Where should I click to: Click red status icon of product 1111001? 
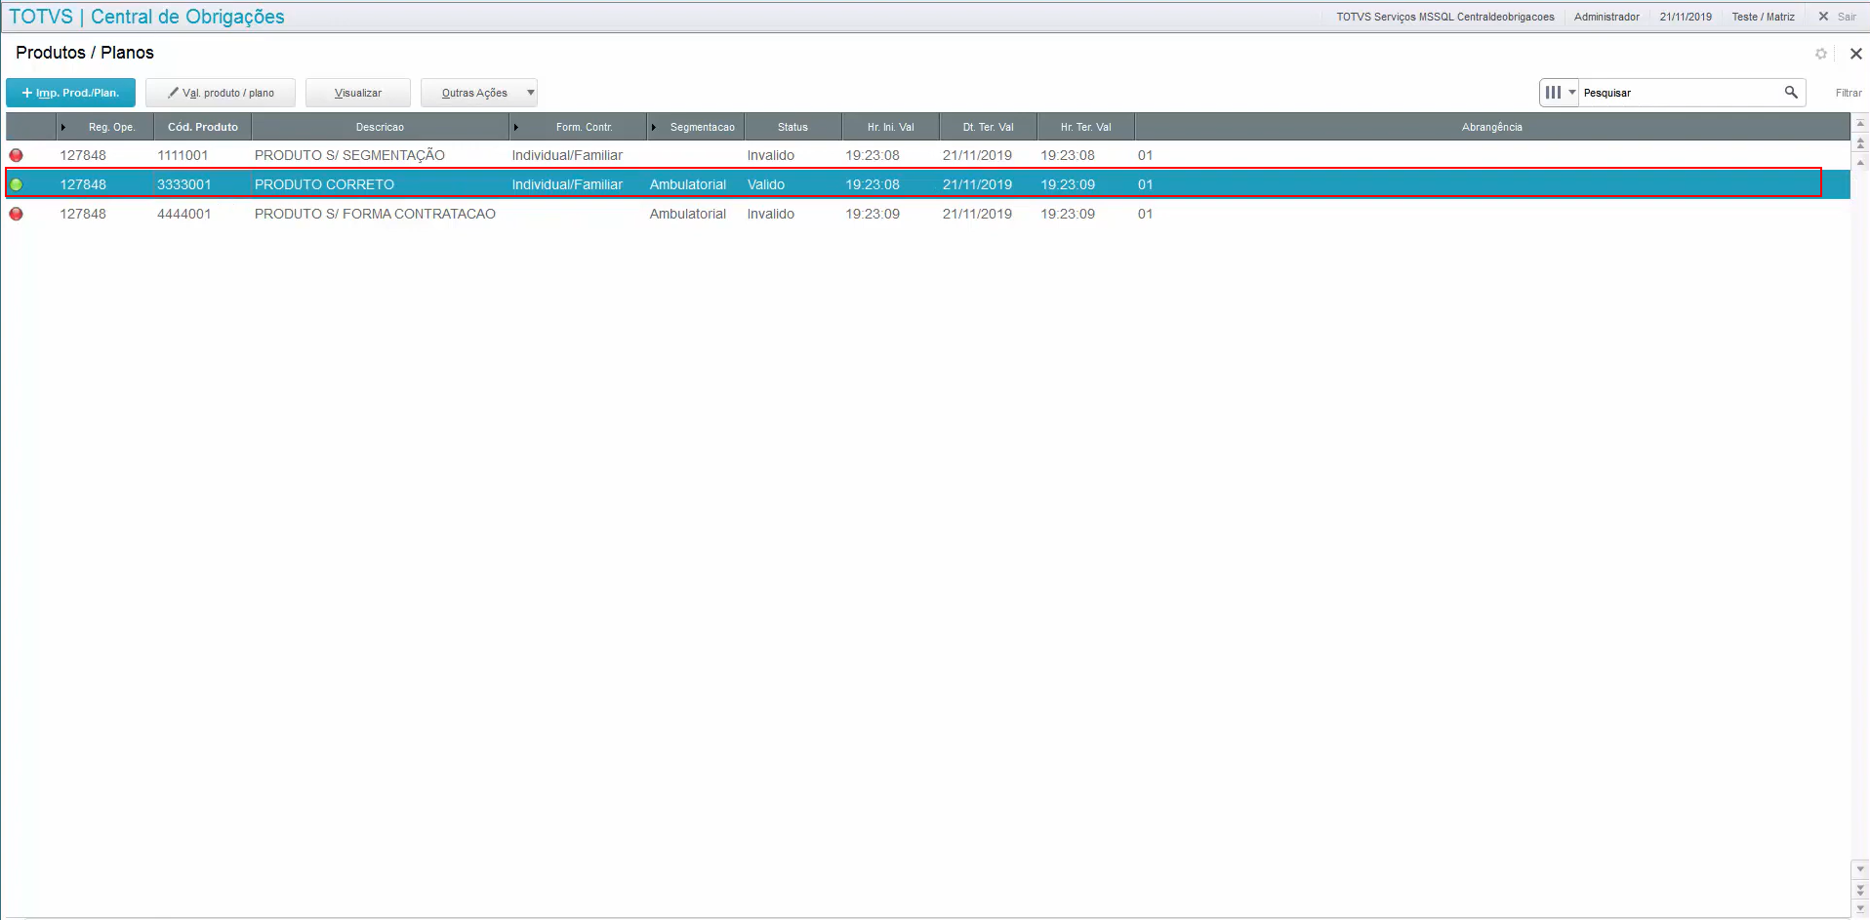point(17,155)
